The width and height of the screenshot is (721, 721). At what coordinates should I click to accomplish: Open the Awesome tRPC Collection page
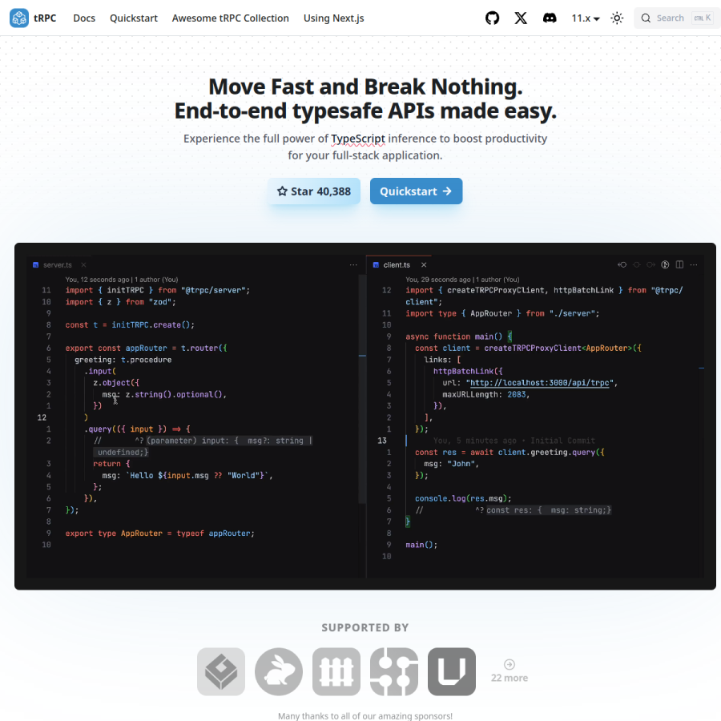(231, 18)
